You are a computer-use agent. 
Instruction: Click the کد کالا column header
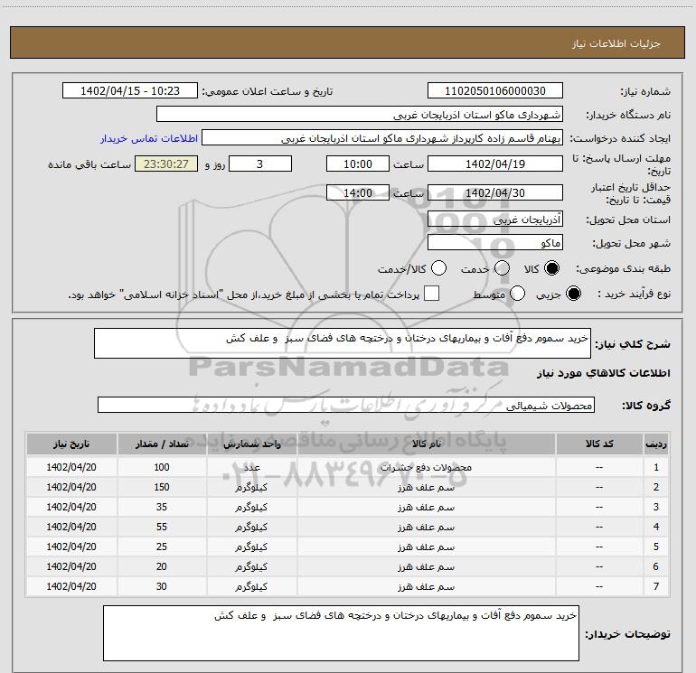pyautogui.click(x=599, y=444)
